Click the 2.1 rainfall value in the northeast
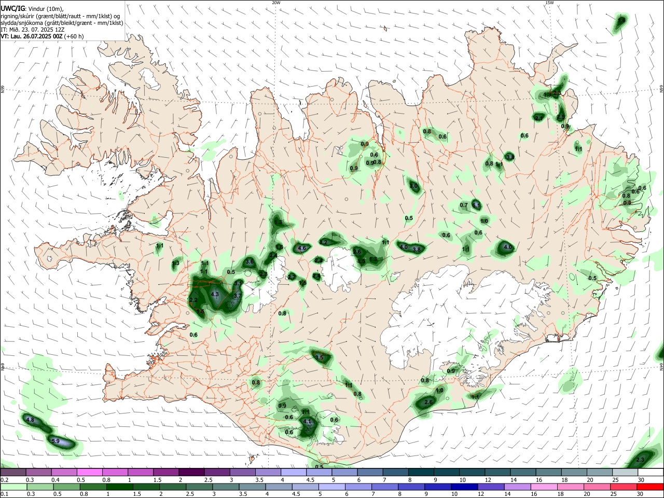Screen dimensions: 664x498 (539, 118)
